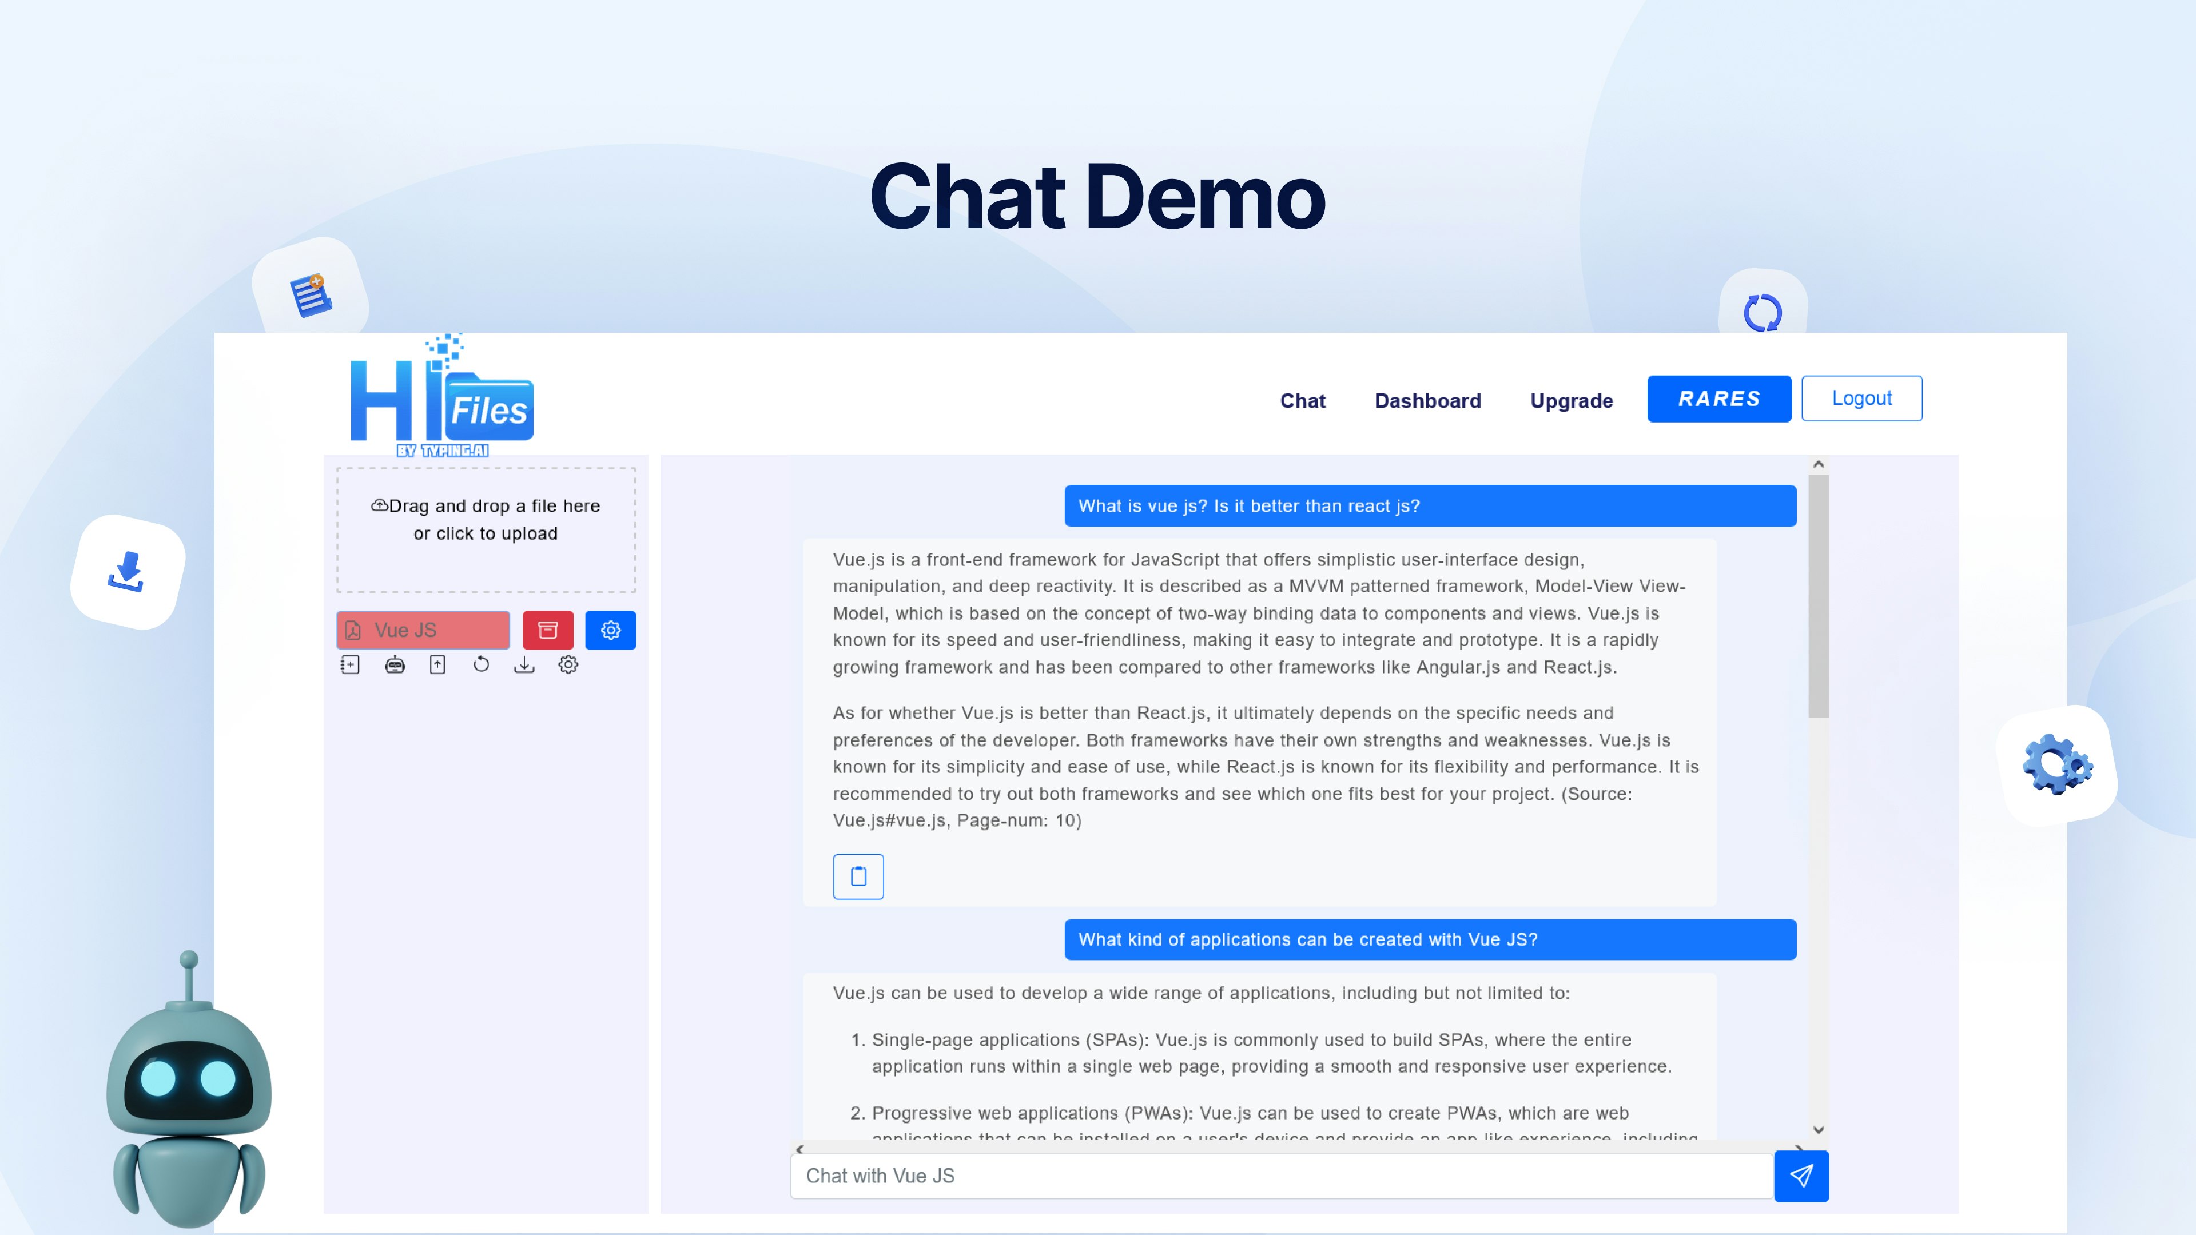2196x1235 pixels.
Task: Open the blue gear settings button
Action: click(x=610, y=630)
